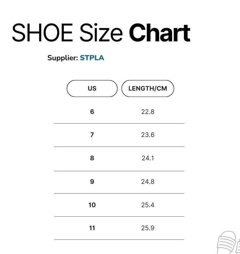Click the US column header pill
Viewport: 240px width, 254px height.
pyautogui.click(x=92, y=89)
